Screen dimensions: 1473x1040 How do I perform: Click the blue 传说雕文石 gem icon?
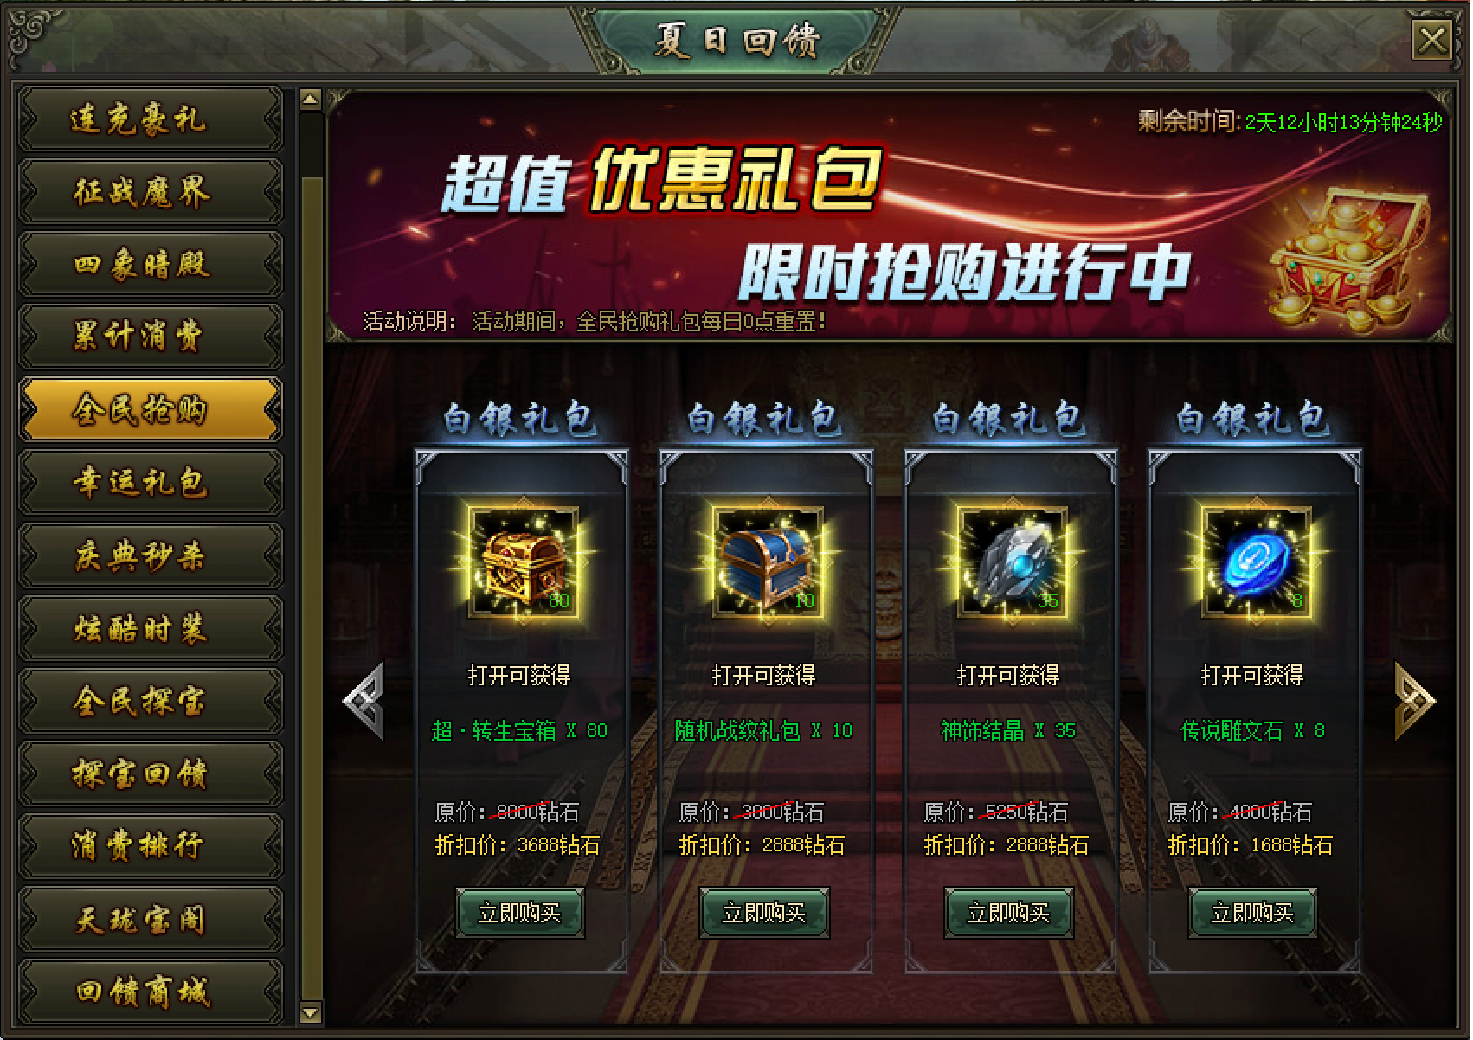(1256, 562)
